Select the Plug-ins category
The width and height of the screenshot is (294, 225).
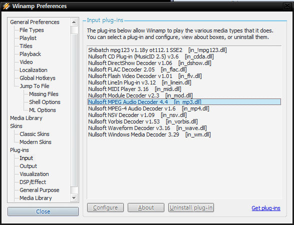[x=20, y=150]
